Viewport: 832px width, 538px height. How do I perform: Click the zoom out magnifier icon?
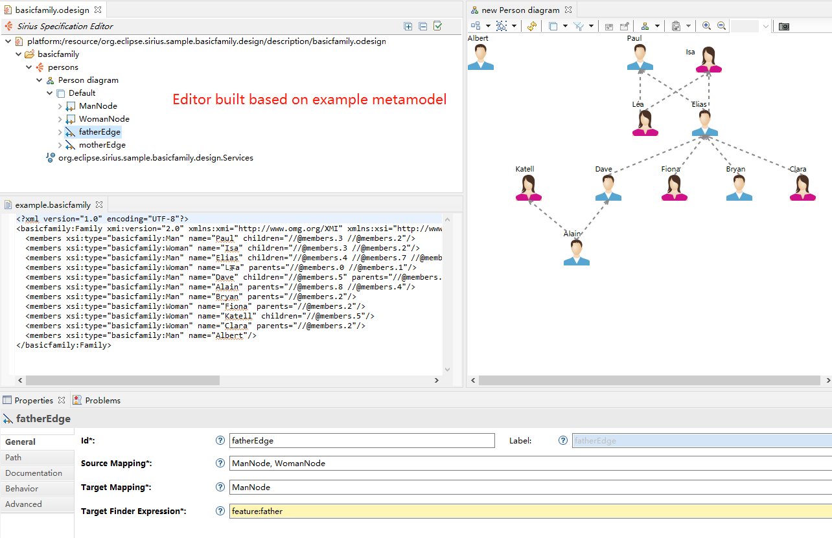[721, 26]
